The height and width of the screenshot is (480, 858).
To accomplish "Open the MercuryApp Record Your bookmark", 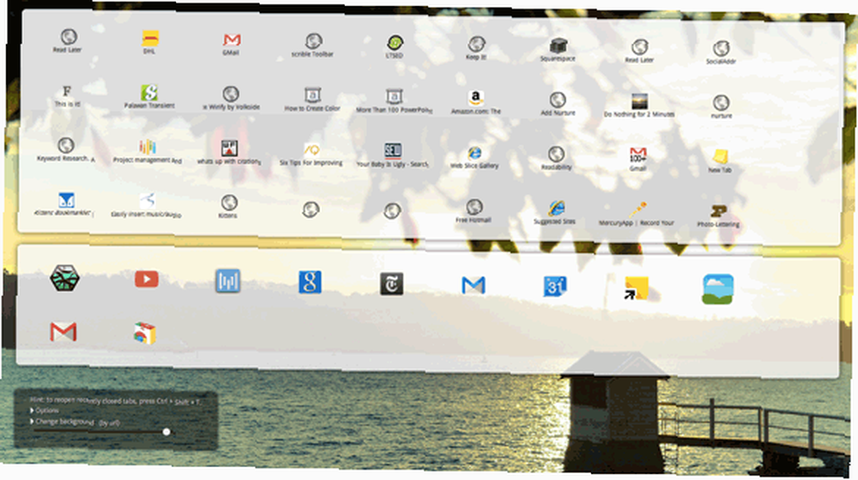I will pyautogui.click(x=637, y=213).
